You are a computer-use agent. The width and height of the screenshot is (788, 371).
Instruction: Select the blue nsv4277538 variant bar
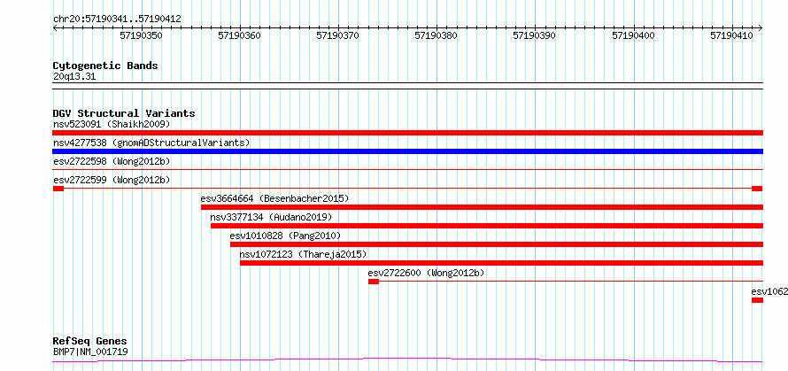coord(407,151)
